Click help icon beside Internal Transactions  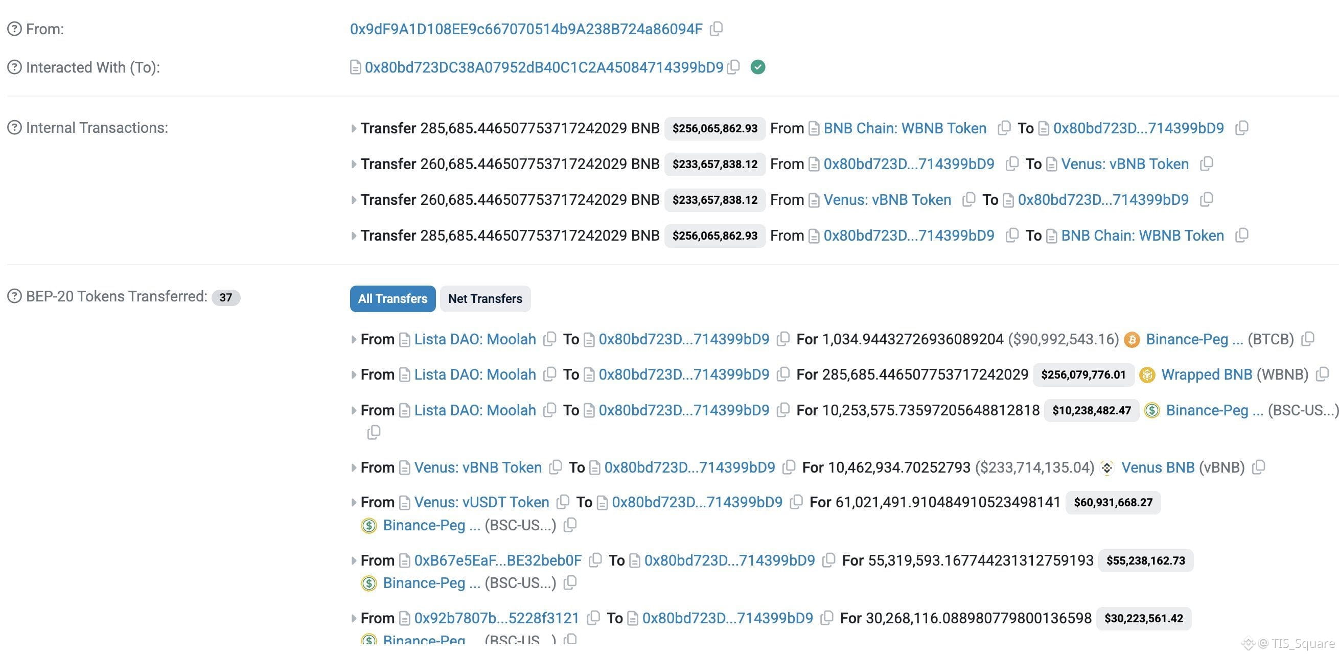point(14,128)
